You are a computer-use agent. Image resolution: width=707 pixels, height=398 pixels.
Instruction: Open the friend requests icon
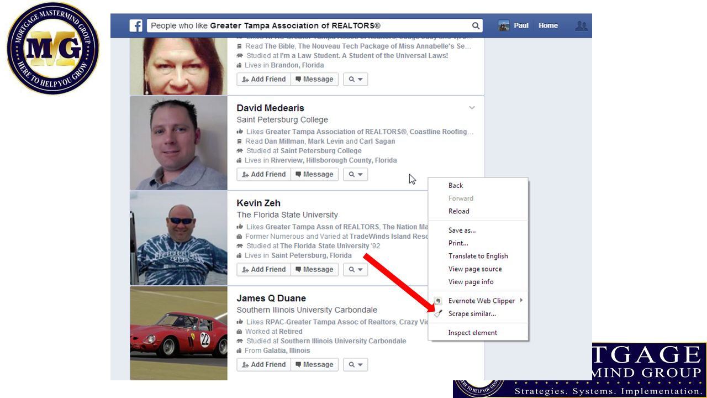[581, 25]
